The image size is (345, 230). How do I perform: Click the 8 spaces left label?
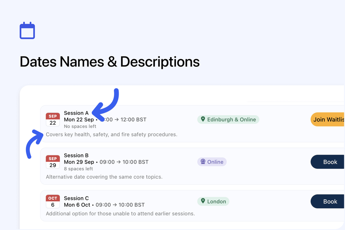point(78,169)
